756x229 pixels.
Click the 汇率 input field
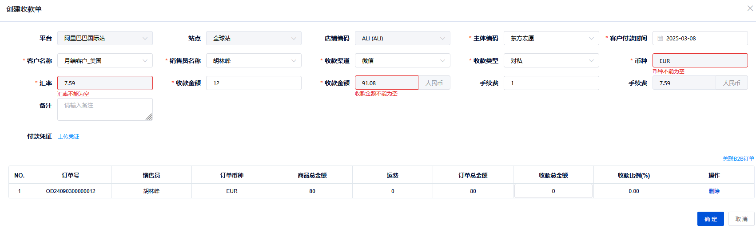coord(105,83)
